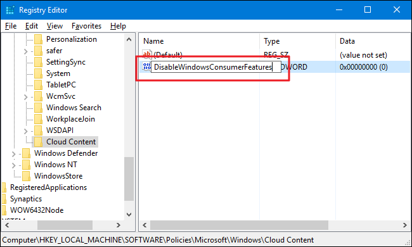Click the TabletPC folder icon
Image resolution: width=412 pixels, height=247 pixels.
(x=39, y=85)
